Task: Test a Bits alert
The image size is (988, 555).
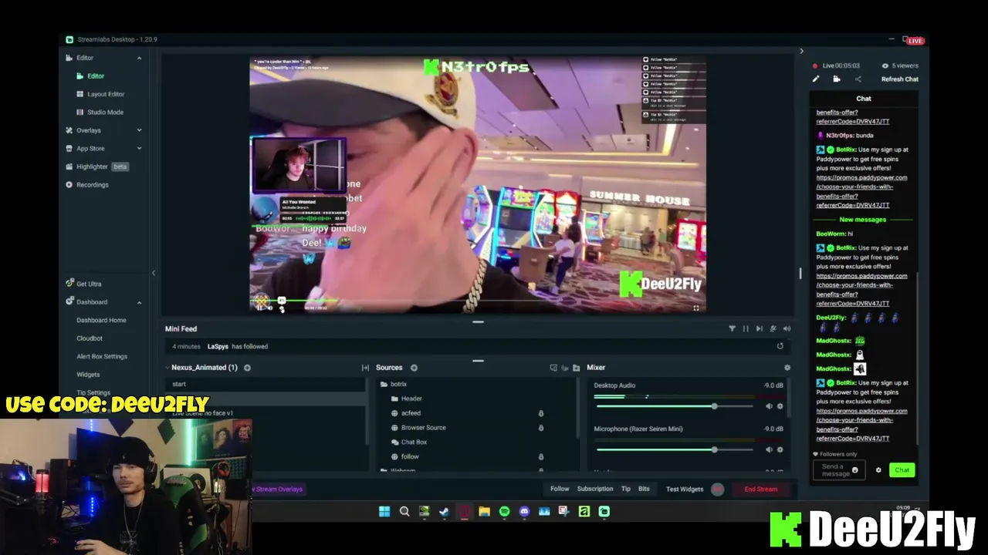Action: (644, 489)
